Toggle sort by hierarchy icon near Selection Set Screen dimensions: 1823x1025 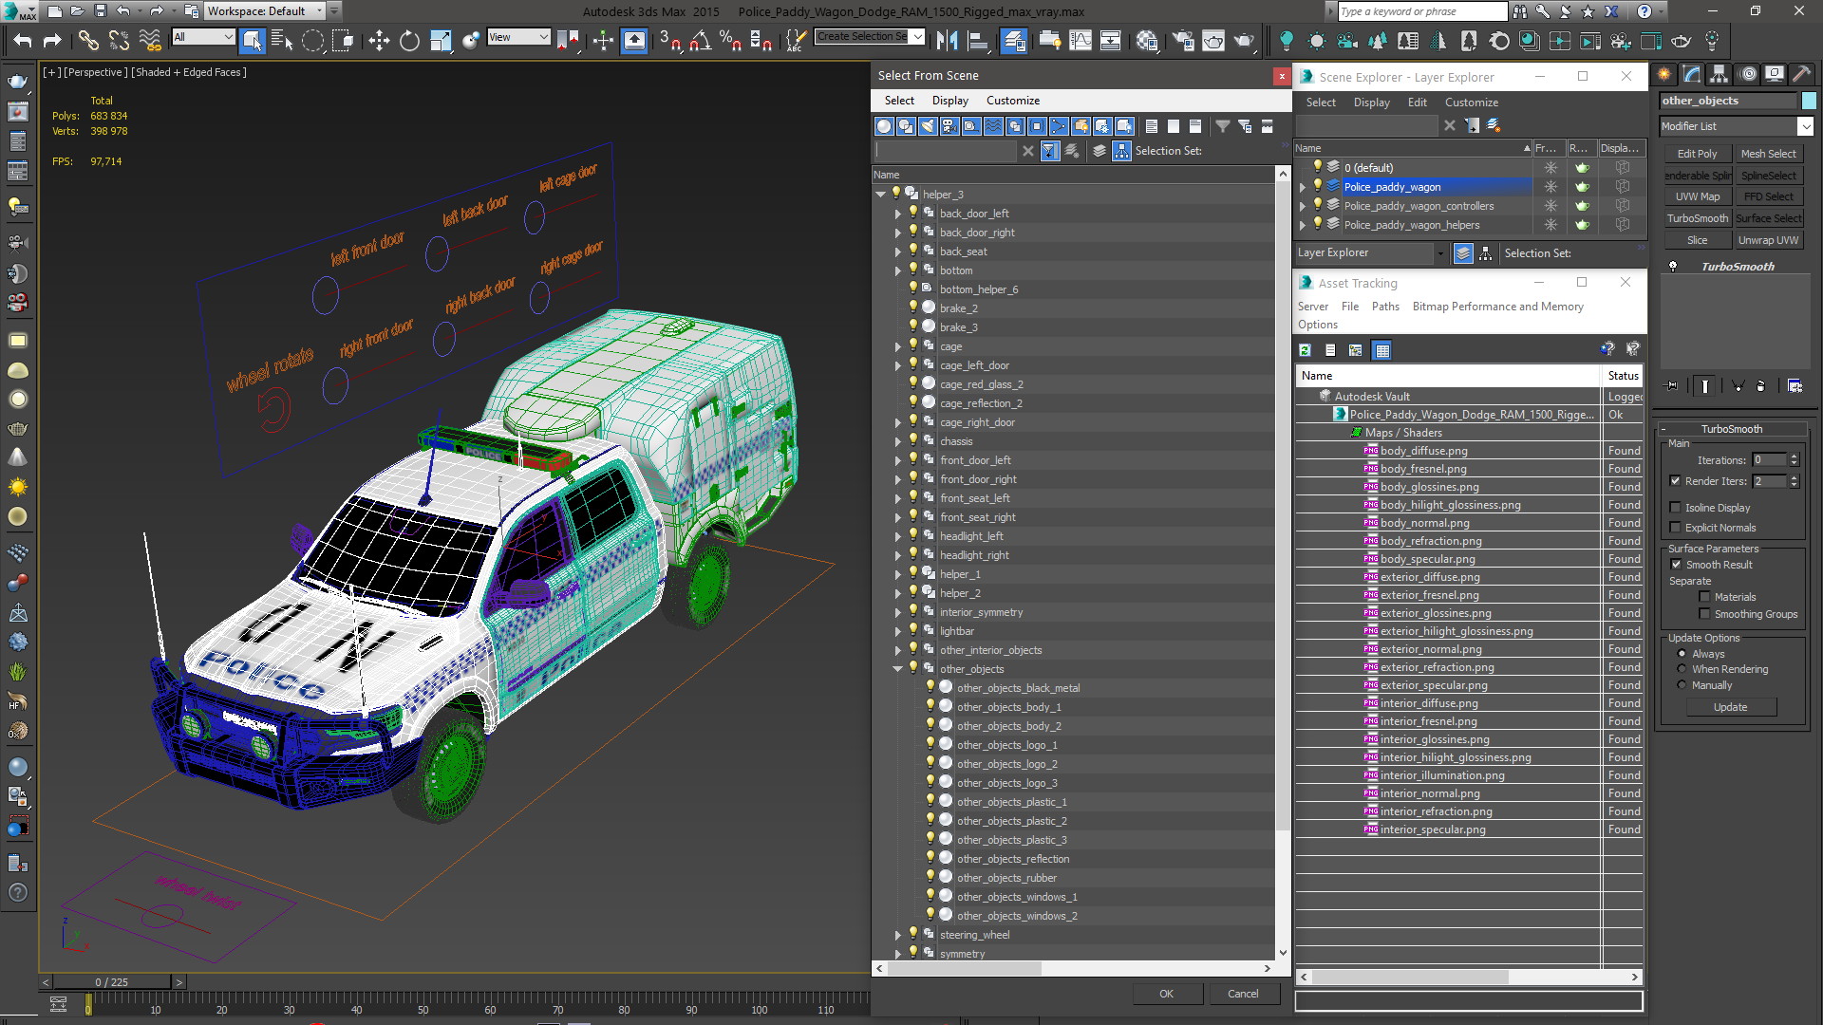click(x=1121, y=151)
